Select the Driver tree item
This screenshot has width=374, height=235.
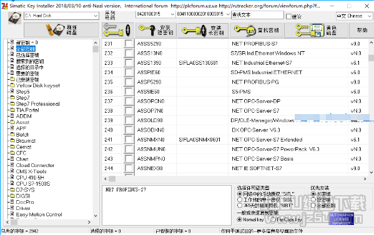tap(23, 208)
